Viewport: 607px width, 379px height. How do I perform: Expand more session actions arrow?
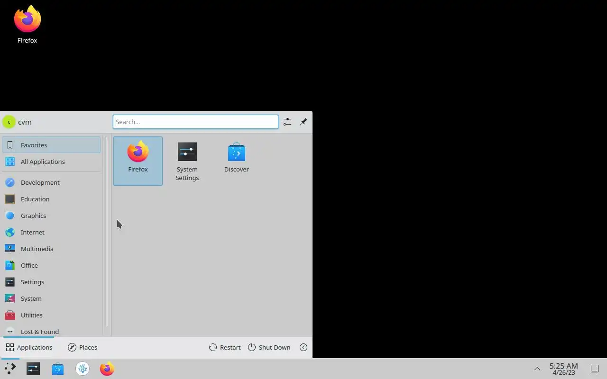pos(303,347)
